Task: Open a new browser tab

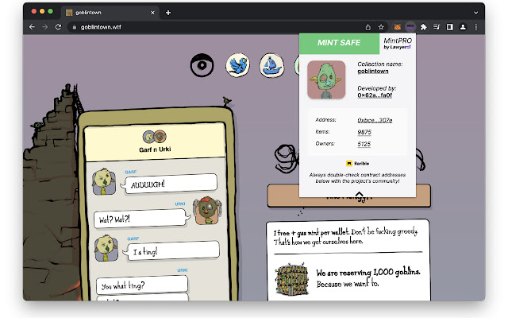Action: [168, 13]
